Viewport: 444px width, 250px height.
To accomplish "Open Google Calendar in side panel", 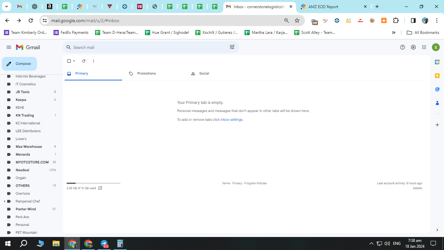I will 437,62.
